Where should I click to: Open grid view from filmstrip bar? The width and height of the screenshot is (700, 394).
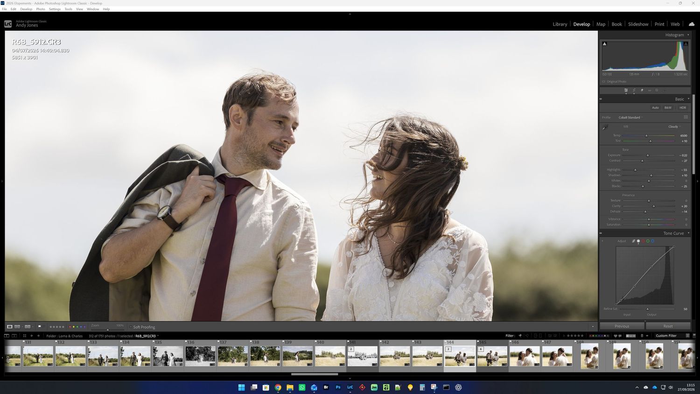(24, 336)
